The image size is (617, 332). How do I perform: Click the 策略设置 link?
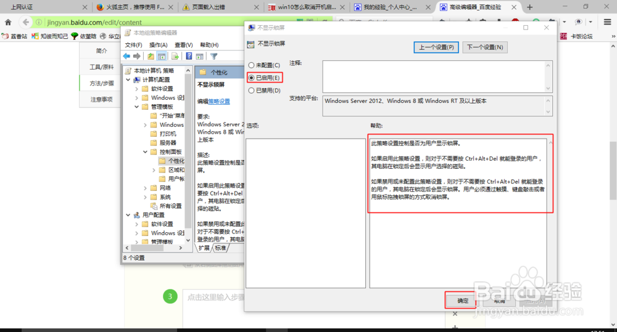tap(219, 102)
